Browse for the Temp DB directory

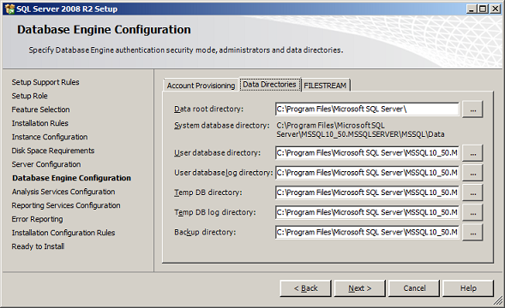(x=472, y=192)
